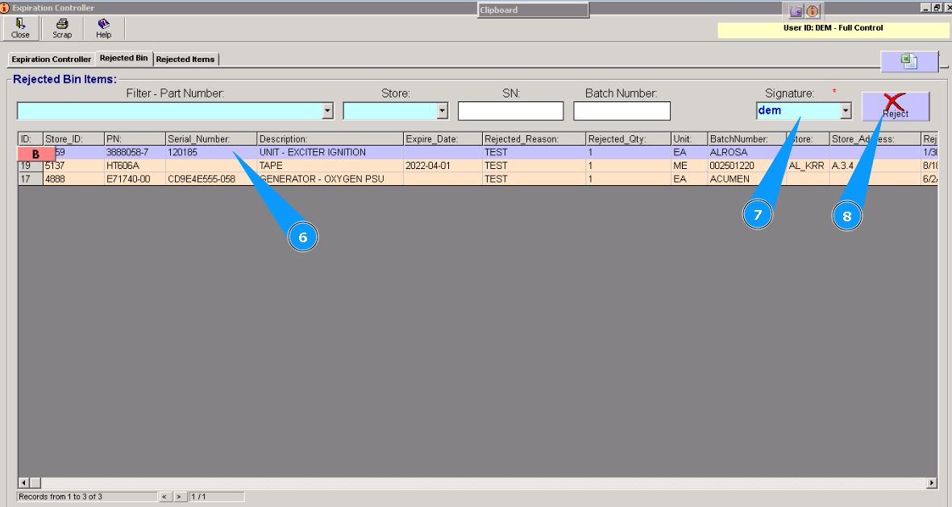This screenshot has width=952, height=507.
Task: Open the Rejected Items tab
Action: [x=185, y=60]
